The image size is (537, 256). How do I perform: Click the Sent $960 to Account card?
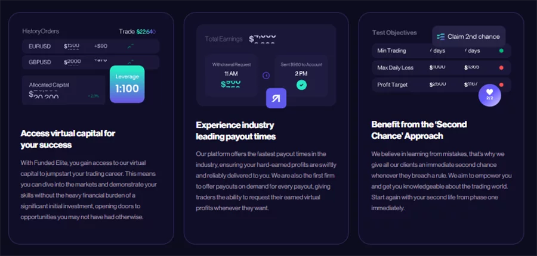pos(301,75)
